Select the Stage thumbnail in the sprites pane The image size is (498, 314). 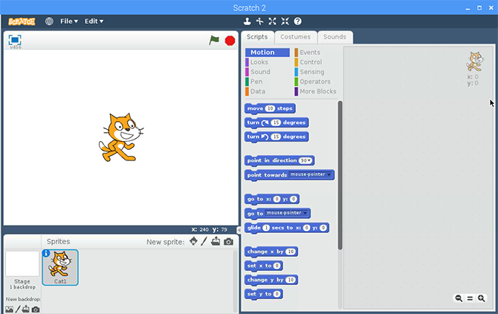point(22,267)
